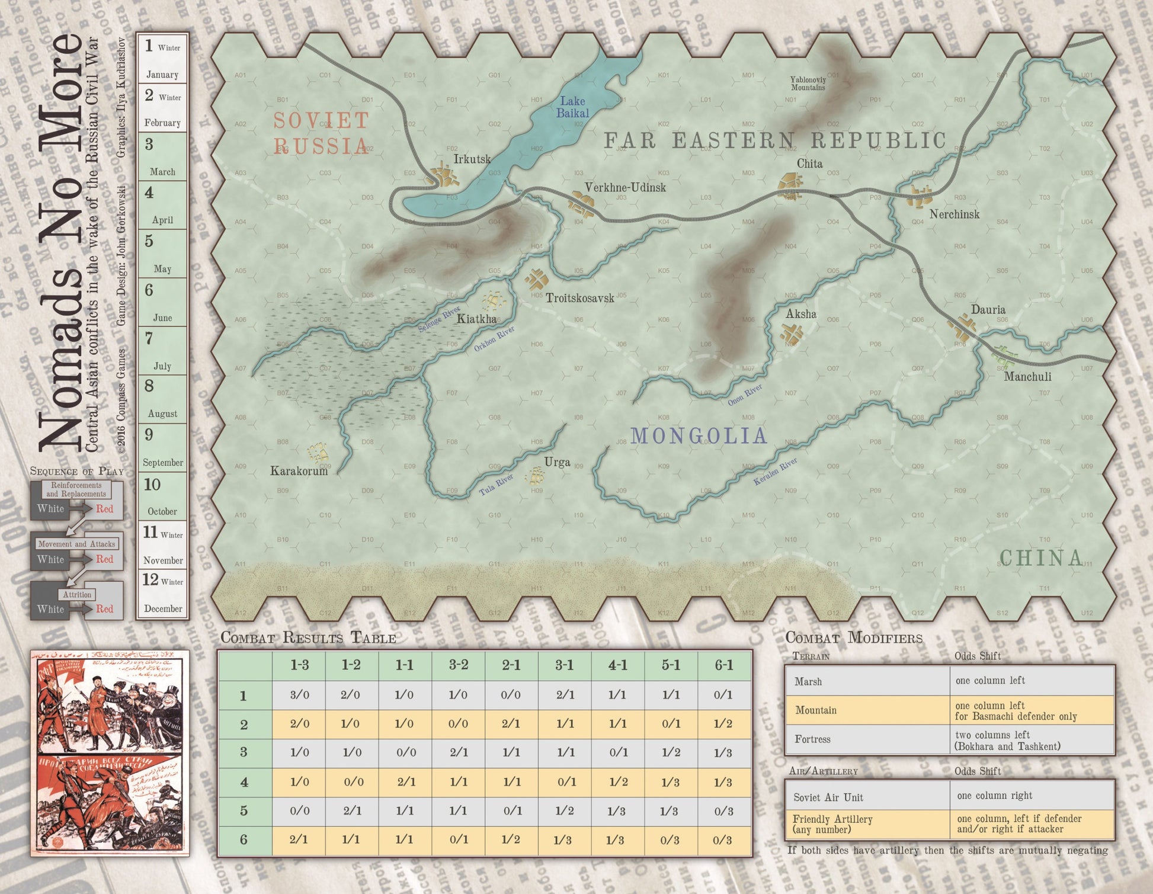
Task: Click the Verkhne-Udinsk city icon
Action: click(581, 204)
